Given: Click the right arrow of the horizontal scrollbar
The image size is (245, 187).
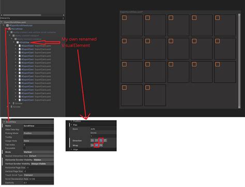Looking at the screenshot, I should [x=64, y=15].
